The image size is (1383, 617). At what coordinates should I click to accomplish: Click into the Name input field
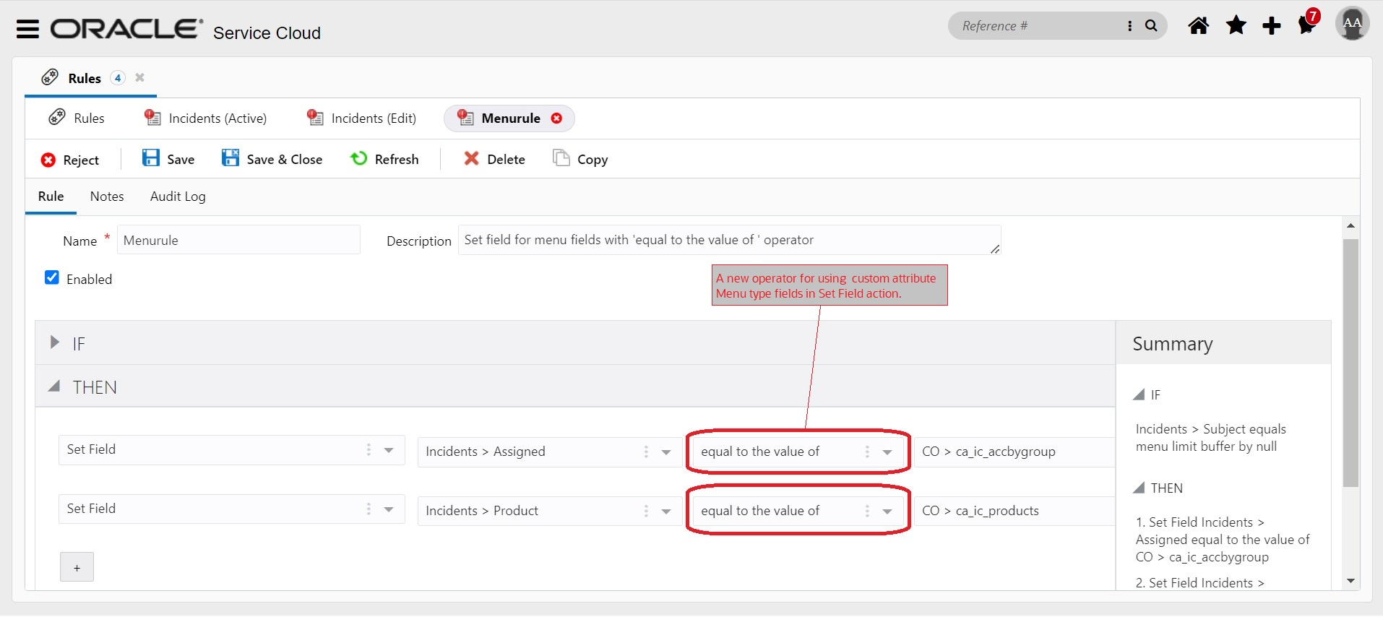(238, 241)
